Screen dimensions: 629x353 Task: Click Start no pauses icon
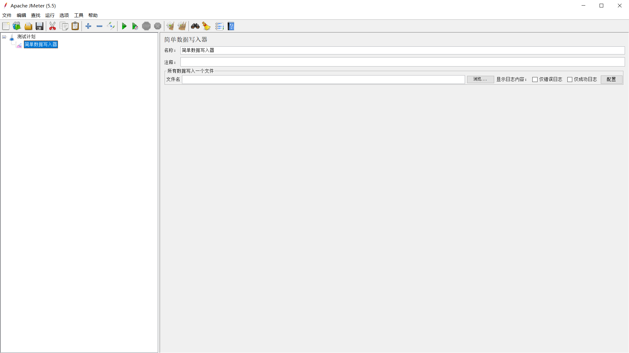point(135,26)
